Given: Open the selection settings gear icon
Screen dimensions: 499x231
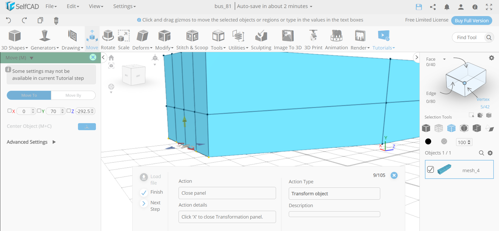Looking at the screenshot, I should (491, 58).
